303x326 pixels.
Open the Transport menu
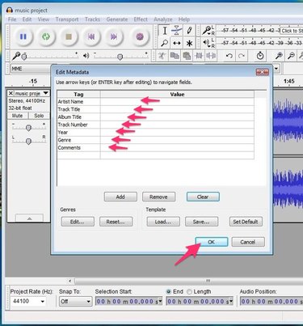tap(67, 19)
